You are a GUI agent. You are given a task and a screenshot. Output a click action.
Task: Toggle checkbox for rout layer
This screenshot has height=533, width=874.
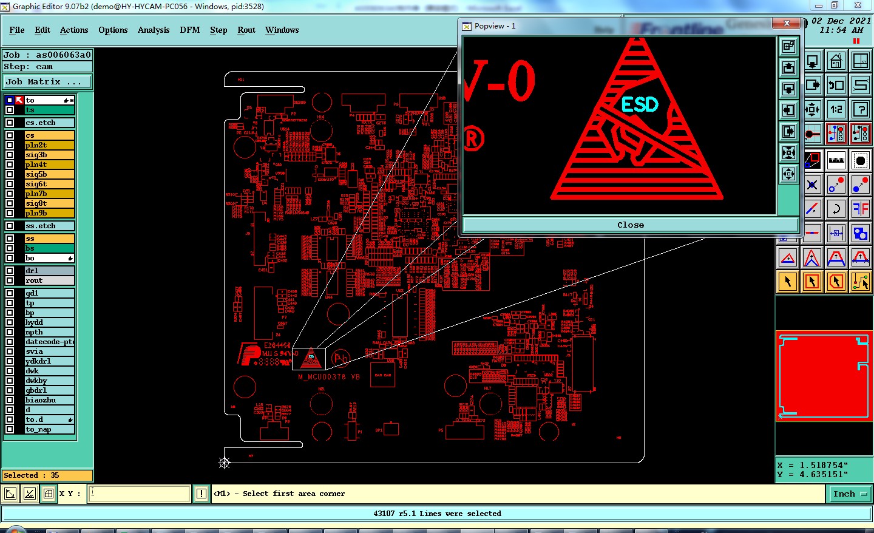point(10,280)
